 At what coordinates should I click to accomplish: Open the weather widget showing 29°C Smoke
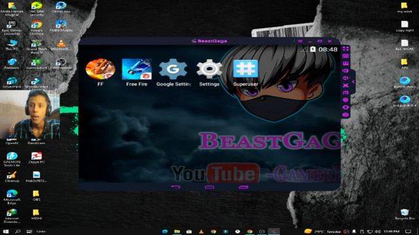click(323, 232)
